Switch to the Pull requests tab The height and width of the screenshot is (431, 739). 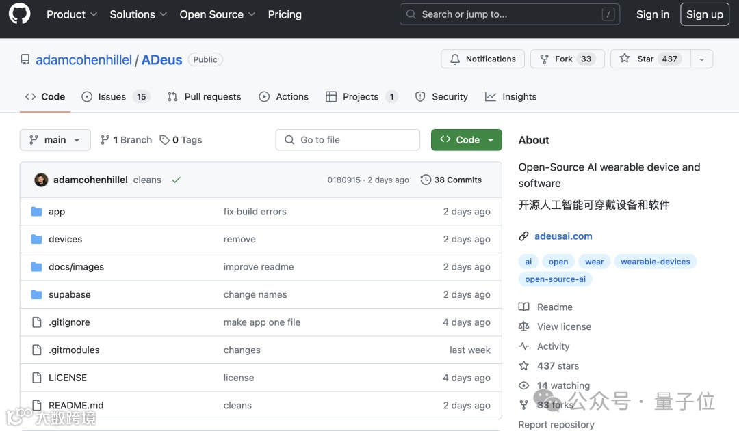(204, 96)
